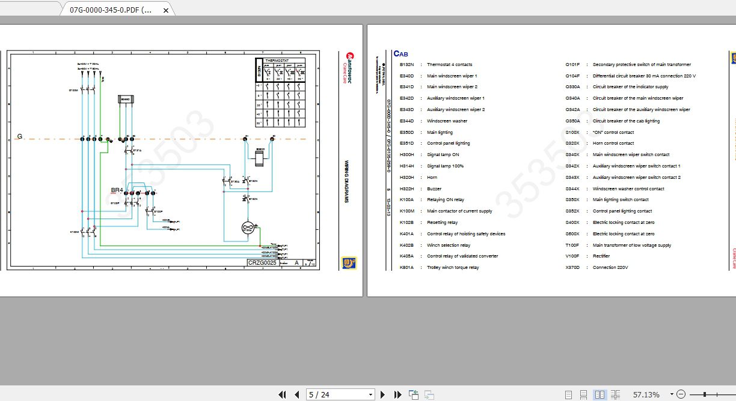Go to the previous page
Screen dimensions: 736x401
point(297,394)
